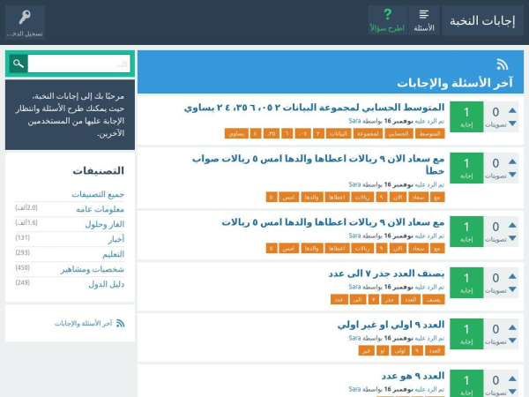Upvote the صواب خطأ riyals question

pos(513,161)
